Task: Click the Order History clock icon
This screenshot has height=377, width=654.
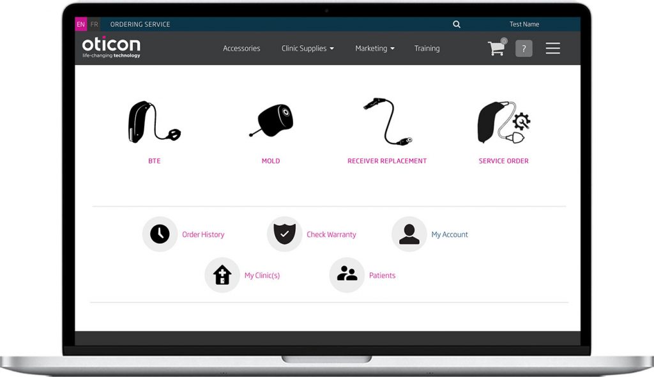Action: tap(160, 234)
